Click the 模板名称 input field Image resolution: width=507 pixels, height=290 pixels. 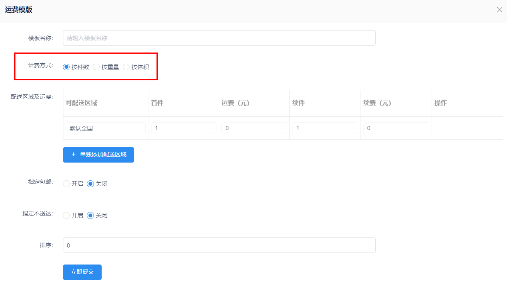click(219, 38)
